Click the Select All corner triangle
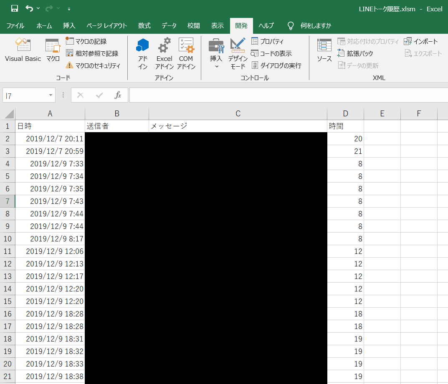Screen dimensions: 448x384 (9, 113)
